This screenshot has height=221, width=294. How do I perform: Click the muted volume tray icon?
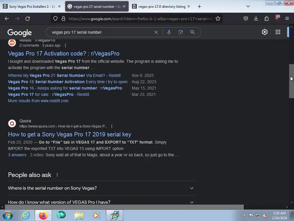pos(265,216)
